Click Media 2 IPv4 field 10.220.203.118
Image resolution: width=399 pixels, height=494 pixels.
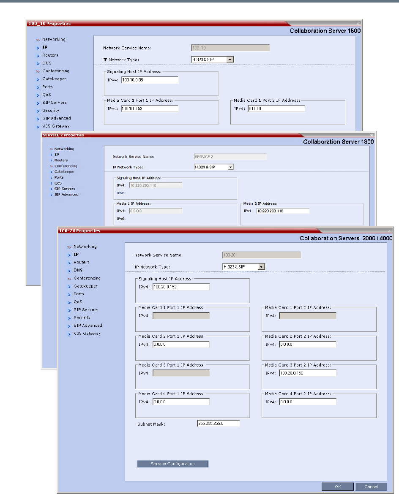click(283, 211)
